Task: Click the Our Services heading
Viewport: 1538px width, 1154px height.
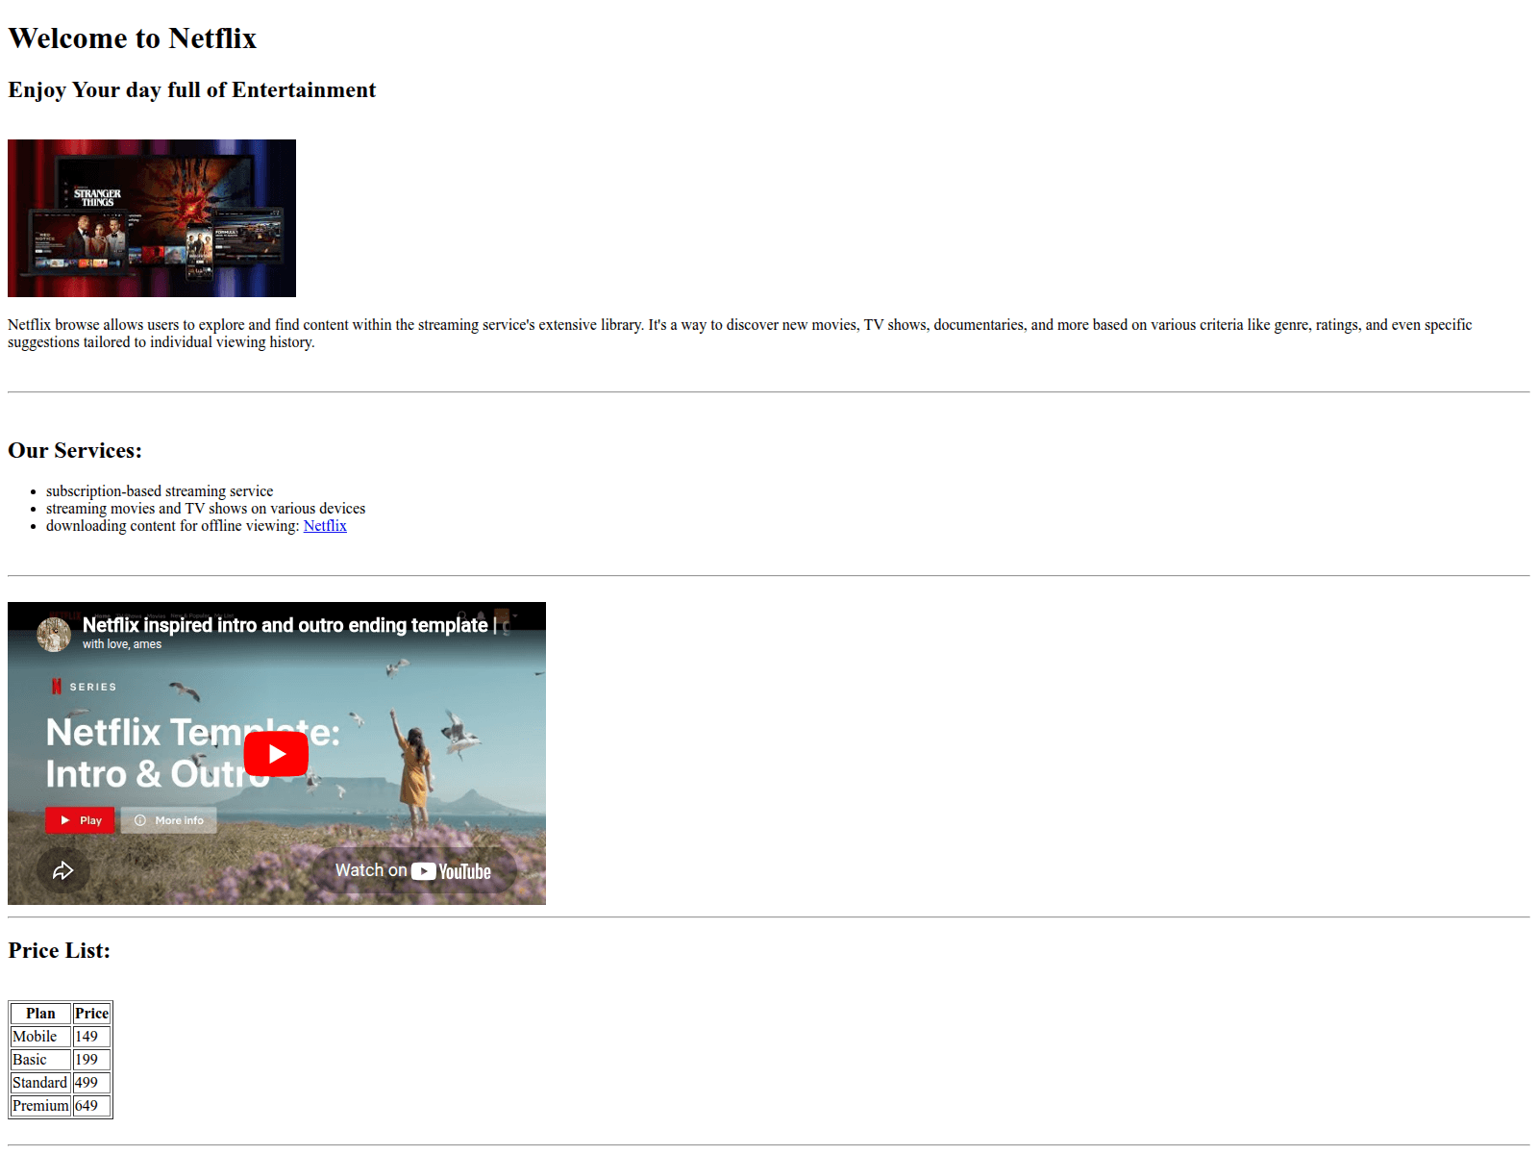Action: tap(75, 451)
